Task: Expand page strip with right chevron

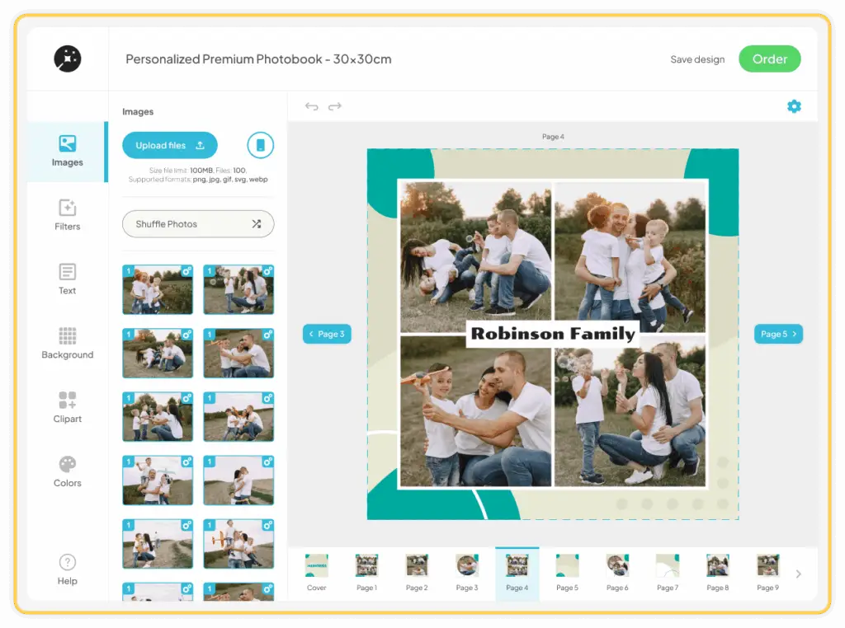Action: pos(798,574)
